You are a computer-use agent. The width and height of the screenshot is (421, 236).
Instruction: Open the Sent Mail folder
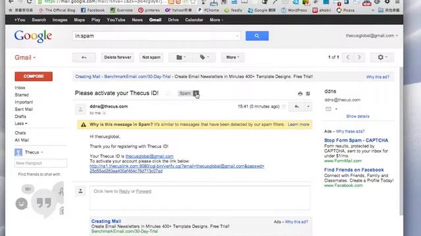[x=24, y=109]
